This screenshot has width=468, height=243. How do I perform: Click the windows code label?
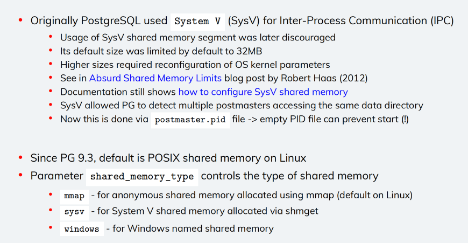(82, 229)
